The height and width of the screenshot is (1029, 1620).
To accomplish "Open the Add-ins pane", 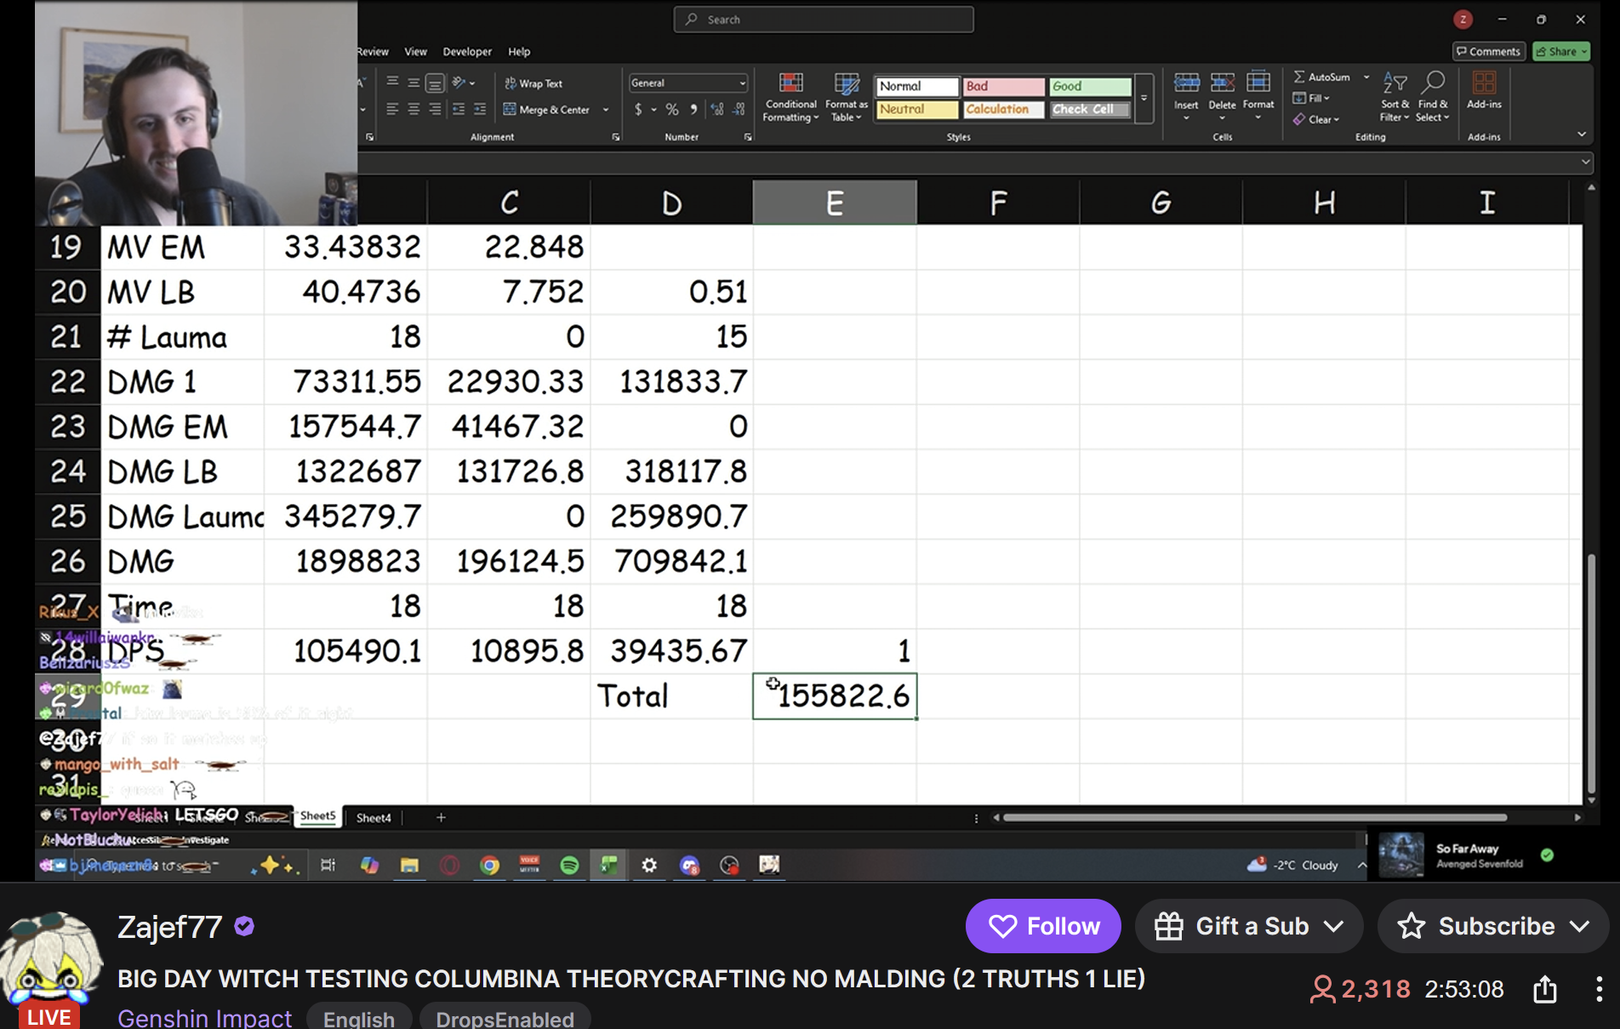I will 1484,91.
